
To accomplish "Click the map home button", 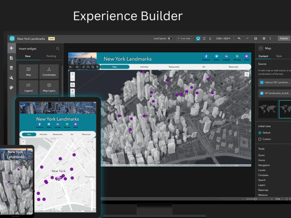I will tap(72, 85).
